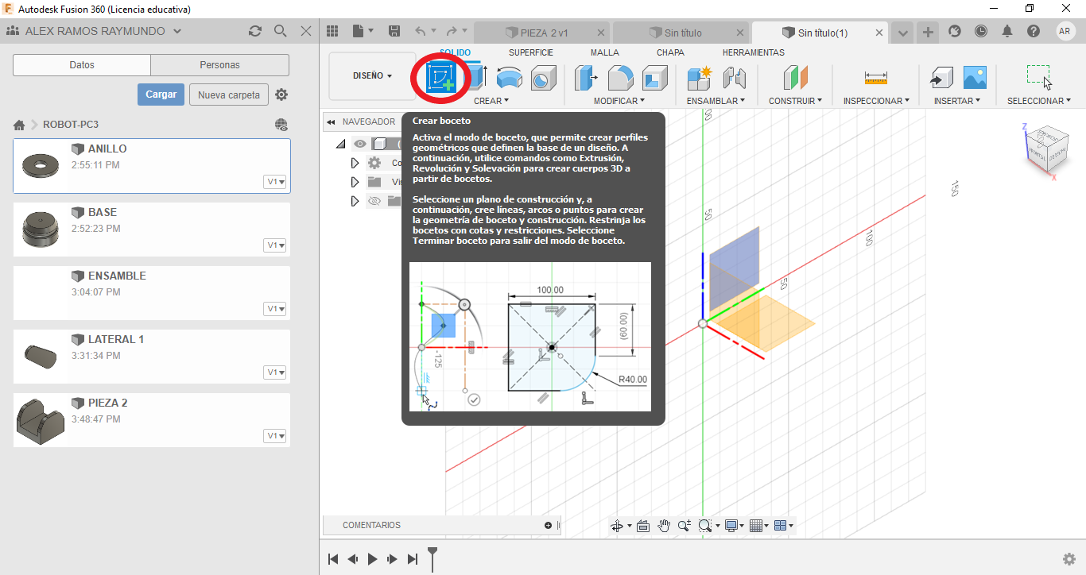The height and width of the screenshot is (575, 1086).
Task: Click the Insert image icon in Insertar
Action: click(975, 77)
